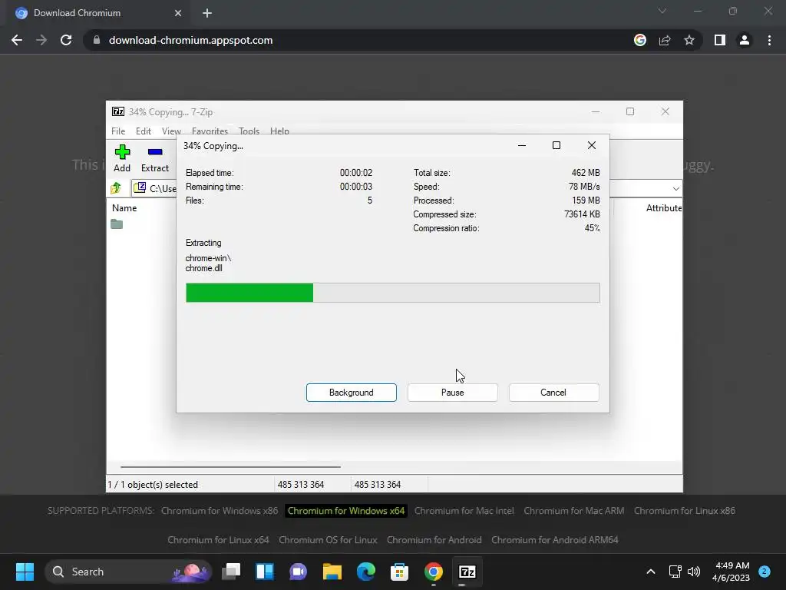
Task: Click the Extract toolbar icon in 7-Zip
Action: 155,158
